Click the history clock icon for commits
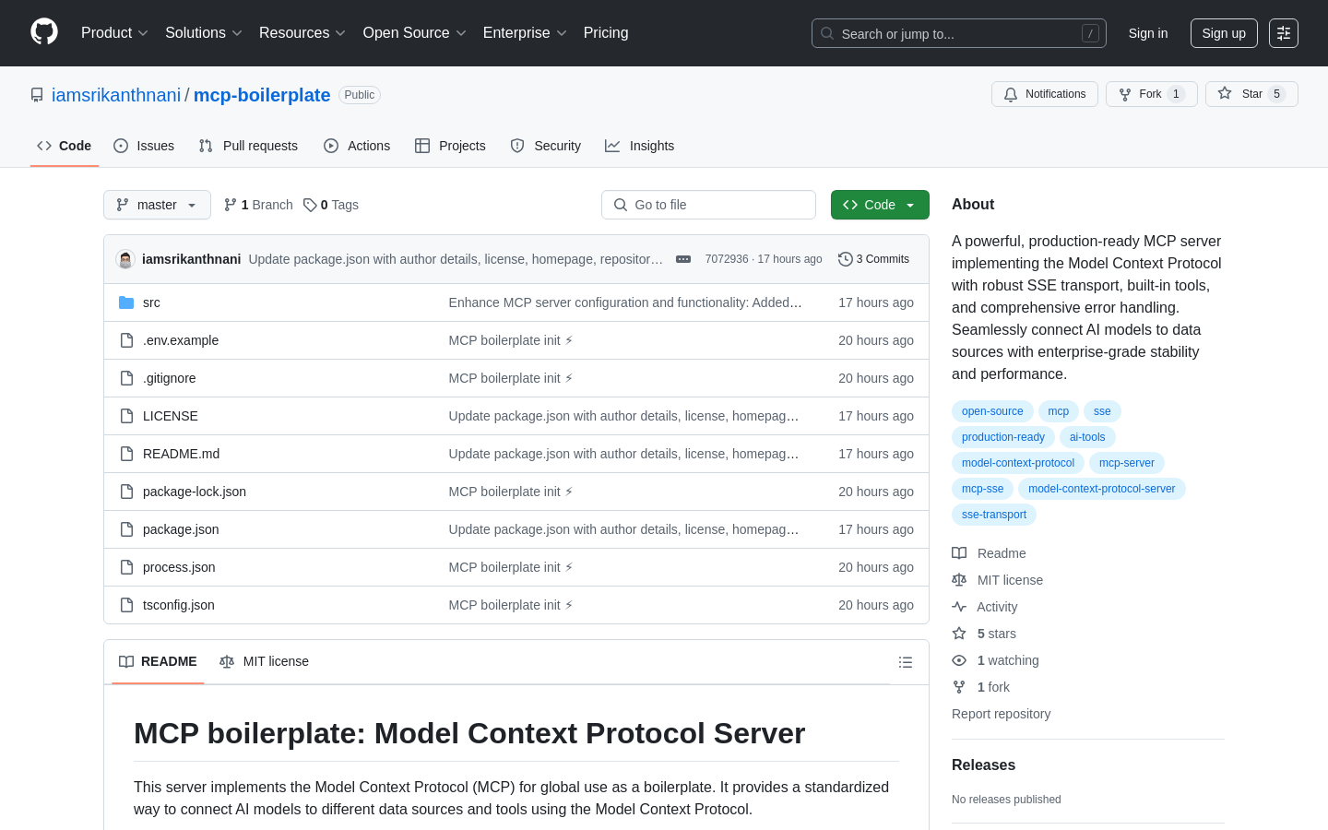The width and height of the screenshot is (1328, 830). pos(845,259)
